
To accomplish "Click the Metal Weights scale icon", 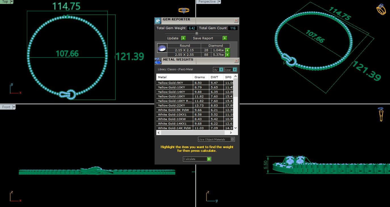I will pos(158,61).
